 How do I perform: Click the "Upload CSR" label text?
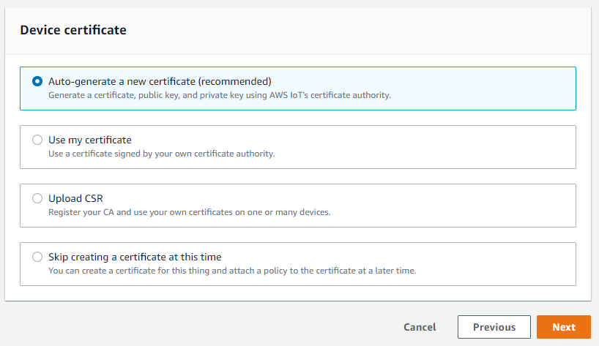click(x=75, y=198)
